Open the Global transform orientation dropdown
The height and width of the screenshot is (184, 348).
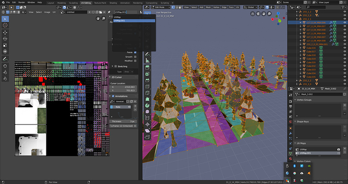pyautogui.click(x=251, y=8)
